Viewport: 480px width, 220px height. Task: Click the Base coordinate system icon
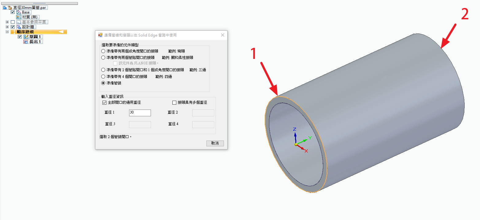point(18,12)
